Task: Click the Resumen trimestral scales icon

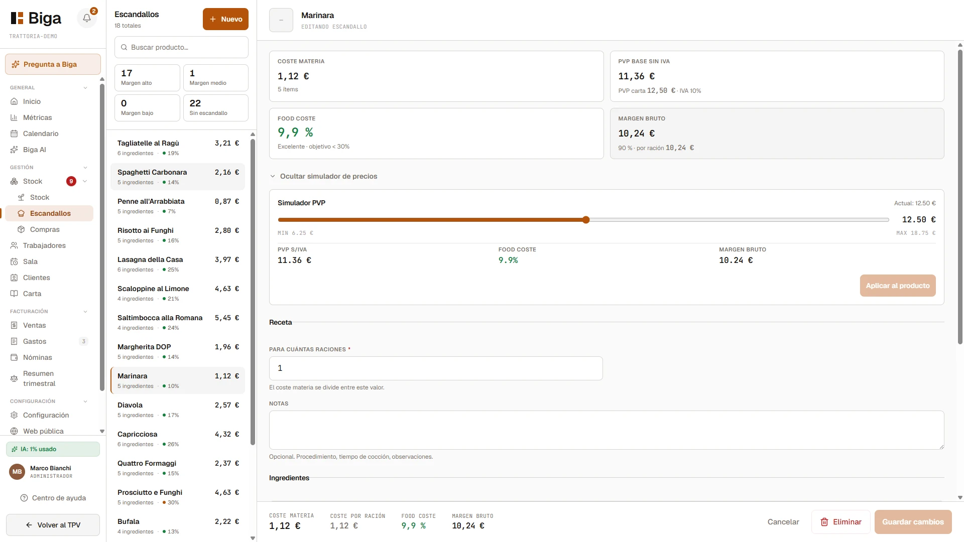Action: (14, 378)
